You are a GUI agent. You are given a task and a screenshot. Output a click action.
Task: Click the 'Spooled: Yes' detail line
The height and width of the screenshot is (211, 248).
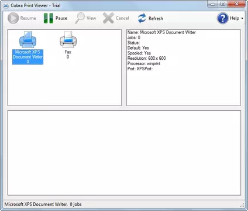[139, 53]
